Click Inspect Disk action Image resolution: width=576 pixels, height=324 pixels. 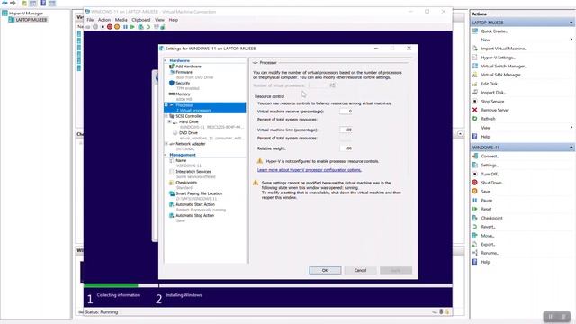point(493,93)
